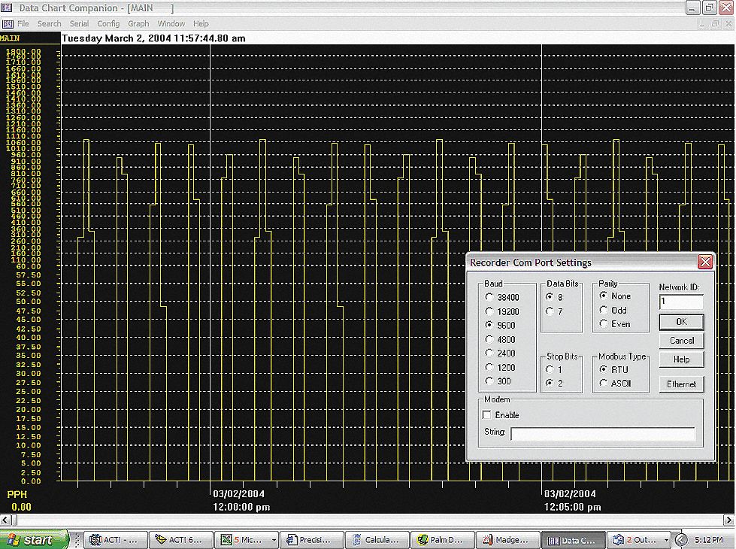
Task: Click the dialog's Help button
Action: pos(681,359)
